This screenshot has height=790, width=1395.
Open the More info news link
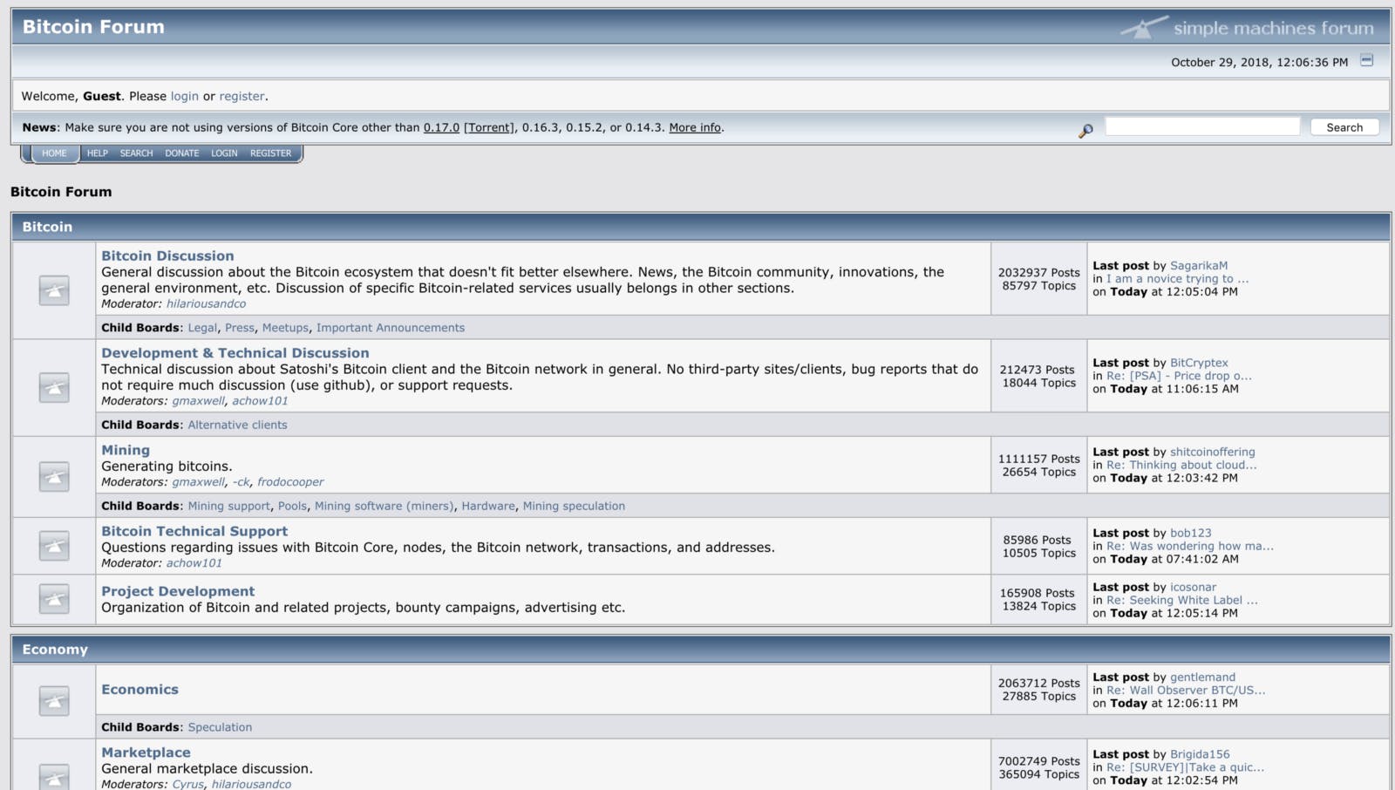tap(695, 127)
